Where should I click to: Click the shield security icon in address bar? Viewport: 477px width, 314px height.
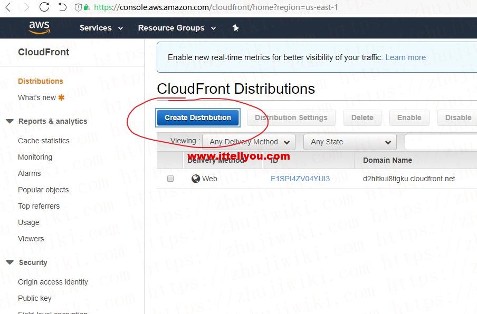[x=78, y=7]
